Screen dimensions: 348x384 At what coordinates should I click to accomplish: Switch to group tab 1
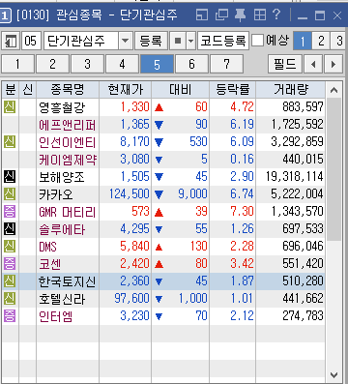[x=17, y=64]
